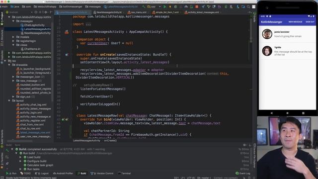Expand the Run tasks node
This screenshot has width=318, height=179.
20,169
